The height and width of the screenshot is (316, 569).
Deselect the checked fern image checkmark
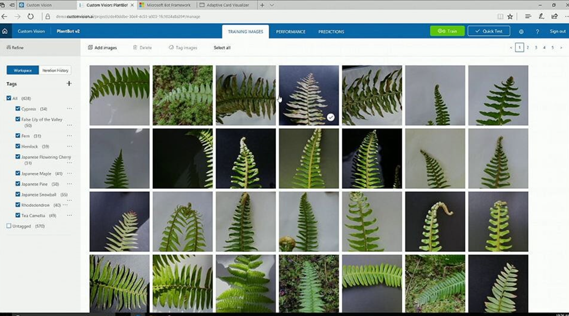point(331,117)
